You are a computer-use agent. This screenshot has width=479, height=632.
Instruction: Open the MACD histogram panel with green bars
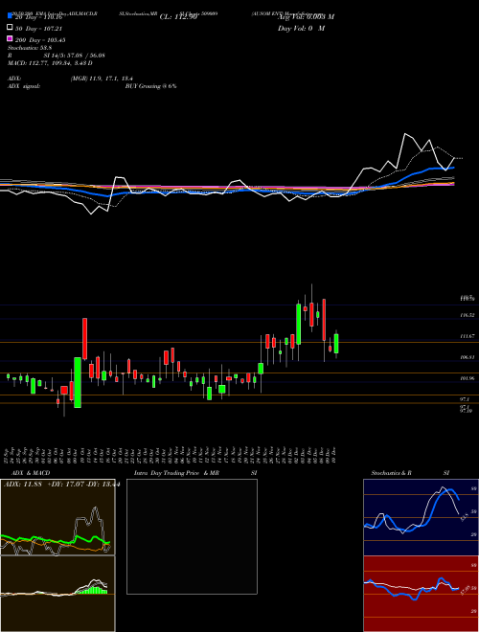(x=57, y=594)
